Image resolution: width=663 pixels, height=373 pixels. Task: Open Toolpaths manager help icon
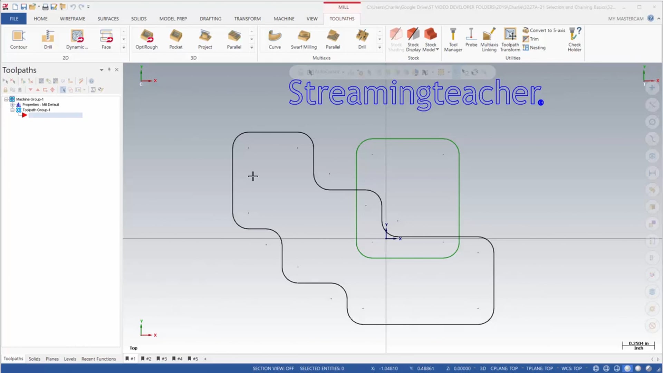coord(92,81)
